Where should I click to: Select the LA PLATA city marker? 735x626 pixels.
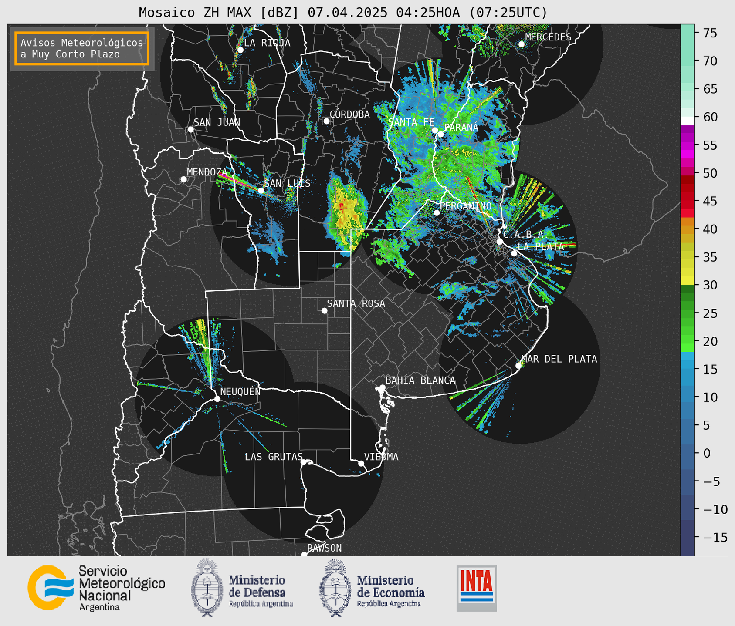(514, 253)
